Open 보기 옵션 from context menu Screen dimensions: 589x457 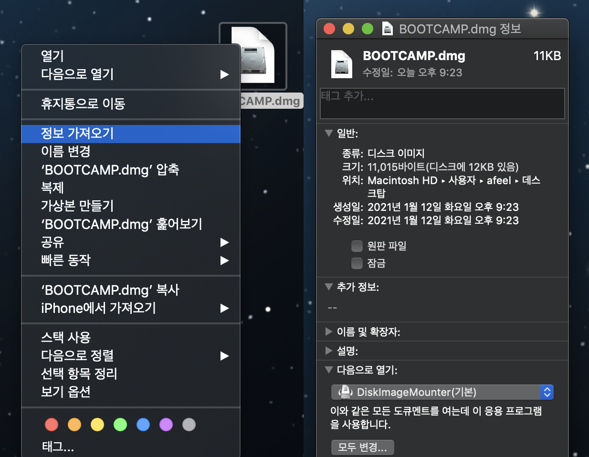click(x=131, y=392)
